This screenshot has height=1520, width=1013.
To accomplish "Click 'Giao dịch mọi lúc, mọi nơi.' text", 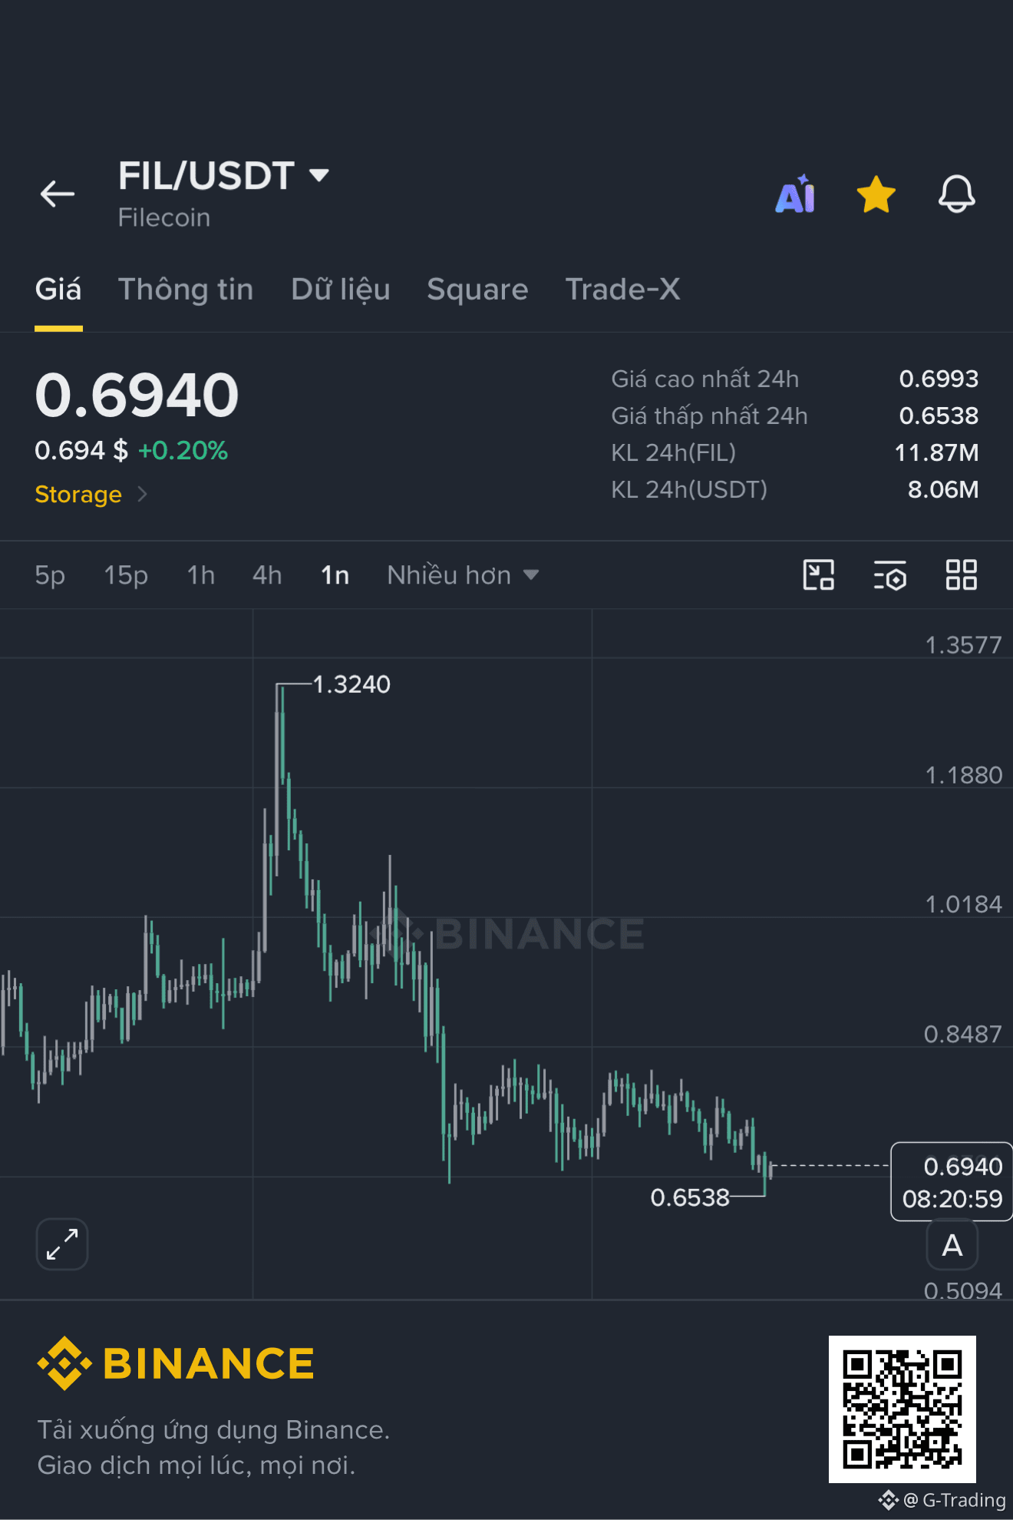I will [196, 1465].
